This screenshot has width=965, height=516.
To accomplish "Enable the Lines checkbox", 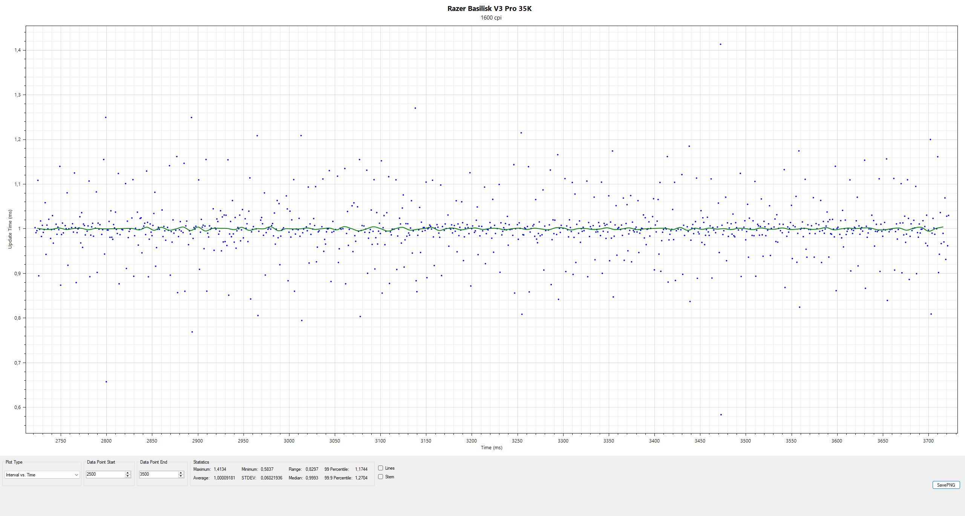I will coord(381,468).
